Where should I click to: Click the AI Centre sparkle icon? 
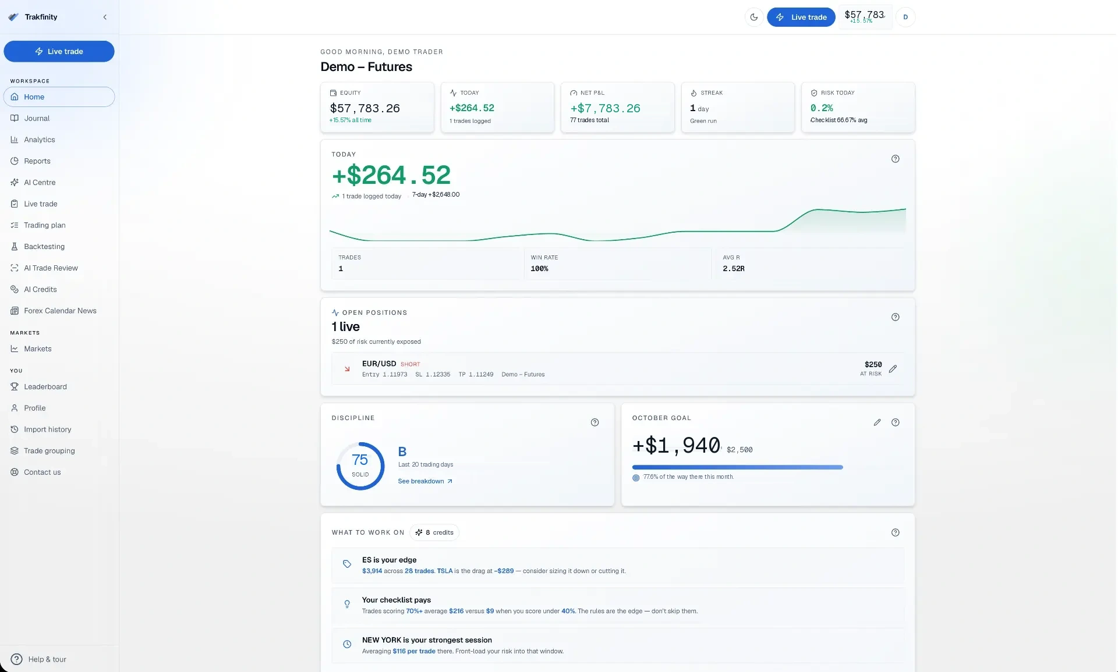[15, 182]
